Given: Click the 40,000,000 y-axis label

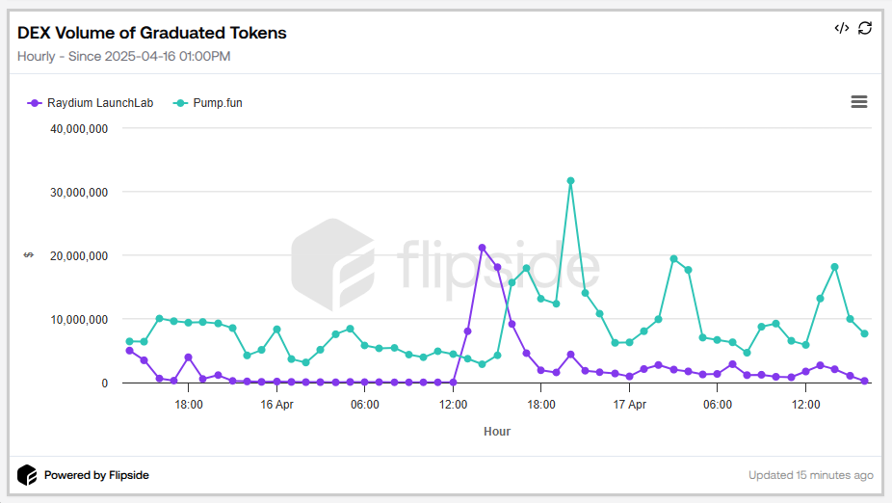Looking at the screenshot, I should [x=78, y=128].
